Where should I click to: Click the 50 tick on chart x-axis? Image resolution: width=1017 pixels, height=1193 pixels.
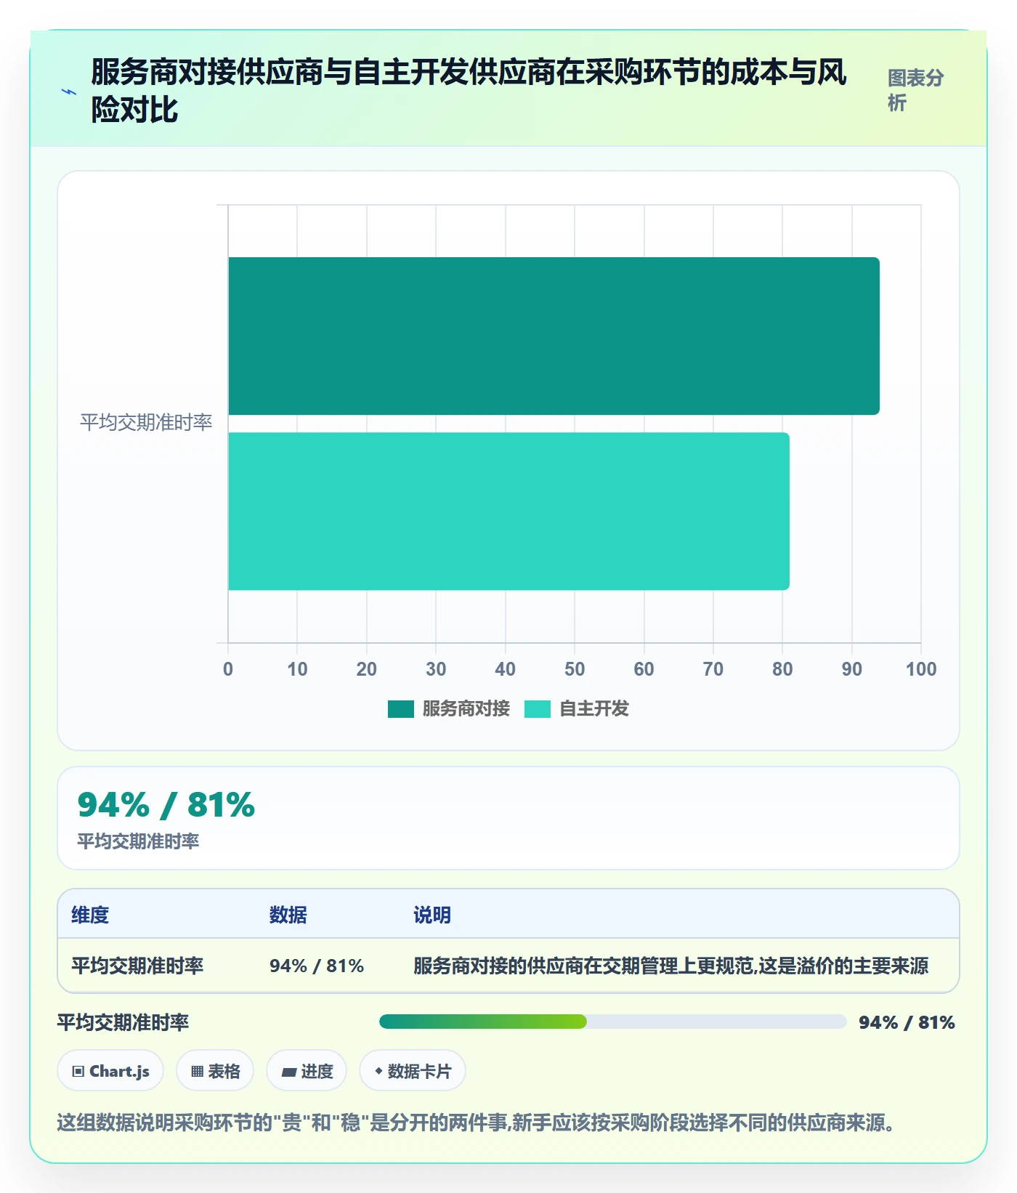(575, 669)
